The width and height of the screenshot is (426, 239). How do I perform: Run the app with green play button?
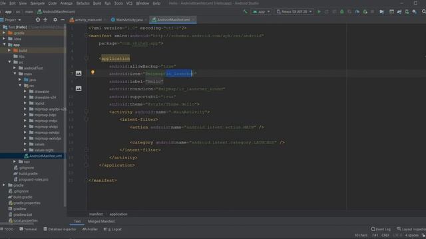[319, 12]
